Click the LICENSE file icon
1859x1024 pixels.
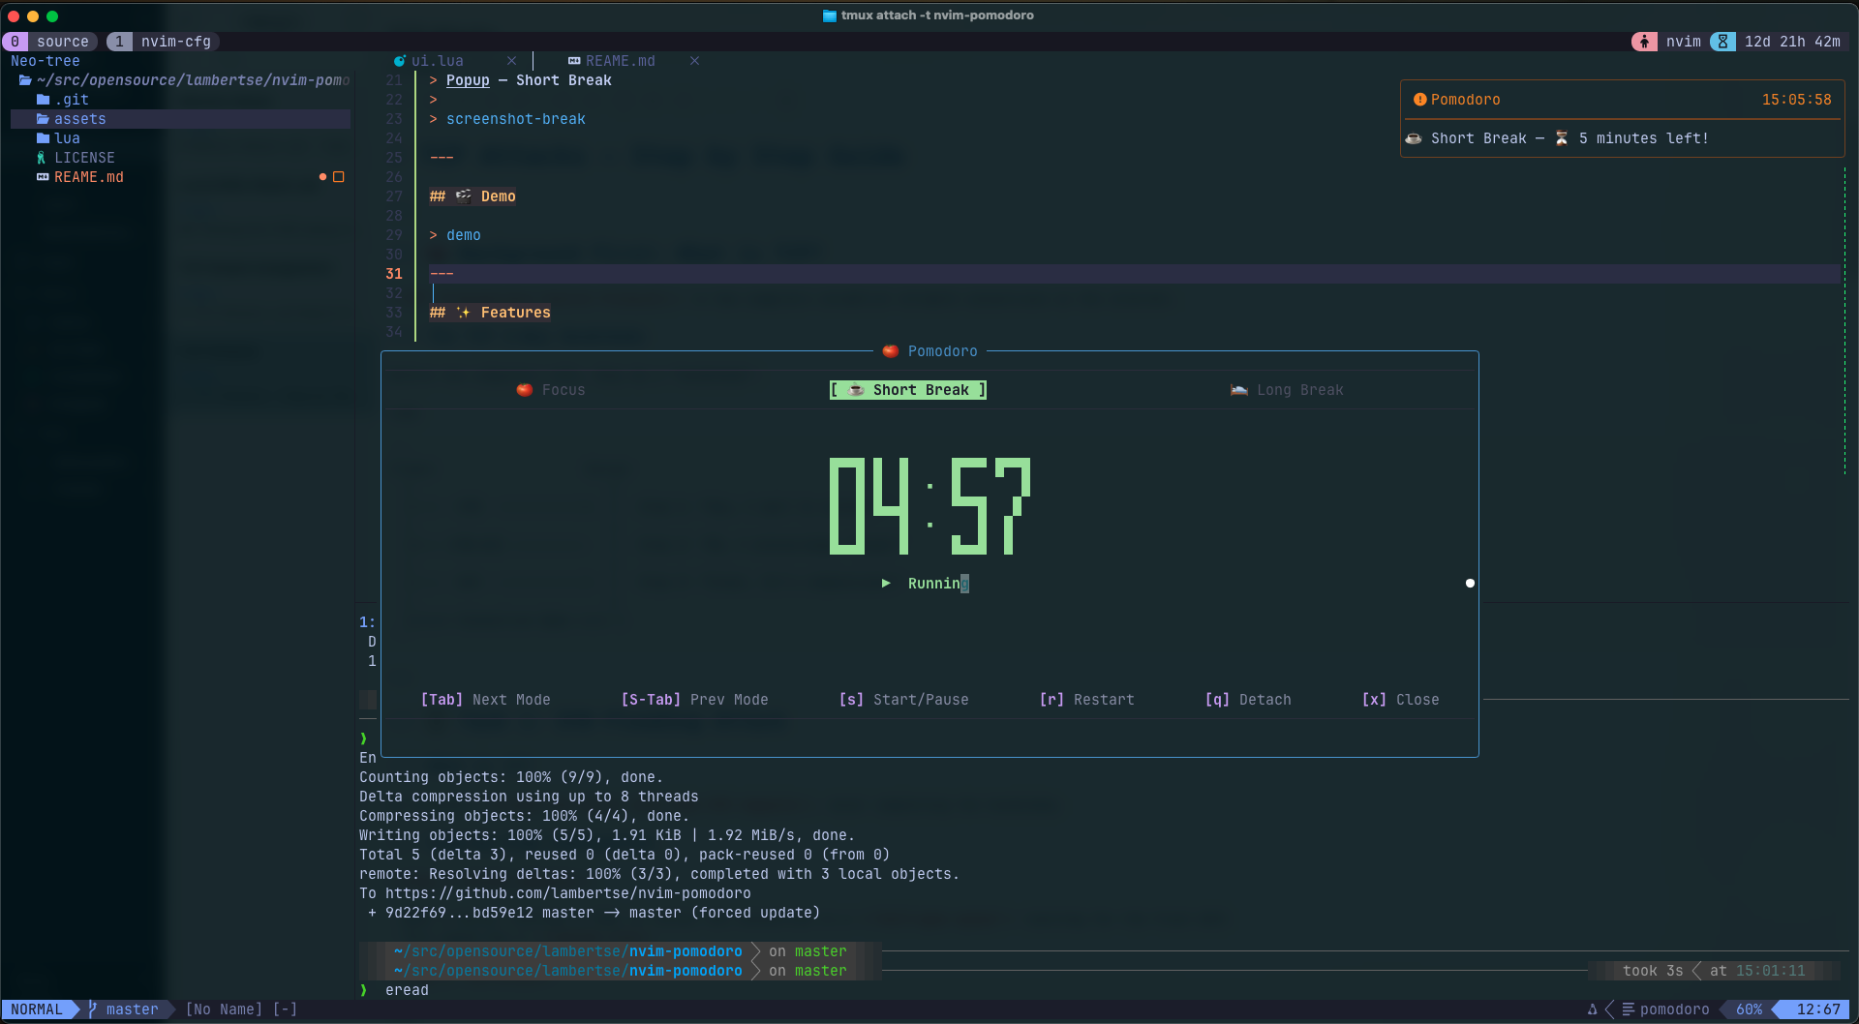click(x=42, y=158)
